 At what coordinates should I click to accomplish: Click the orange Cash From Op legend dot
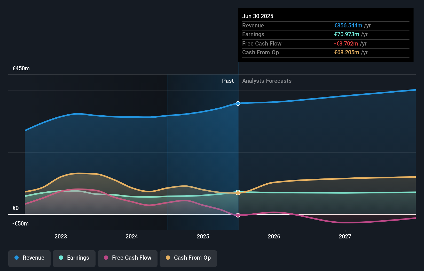point(168,258)
